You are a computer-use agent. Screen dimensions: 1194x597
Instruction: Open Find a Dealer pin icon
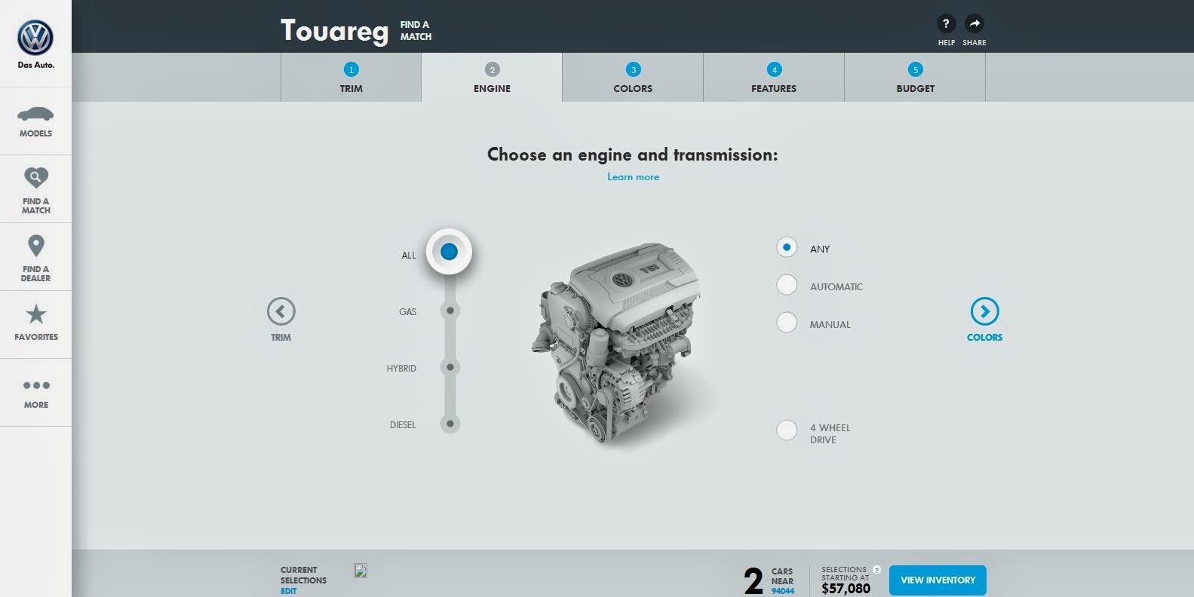click(35, 246)
